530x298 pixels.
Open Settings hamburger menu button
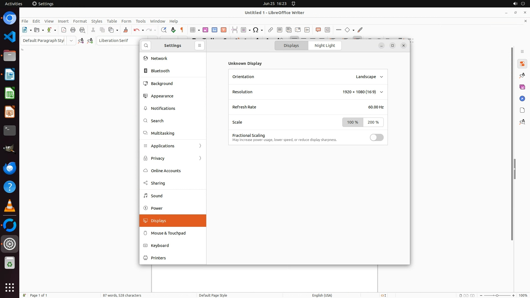200,46
